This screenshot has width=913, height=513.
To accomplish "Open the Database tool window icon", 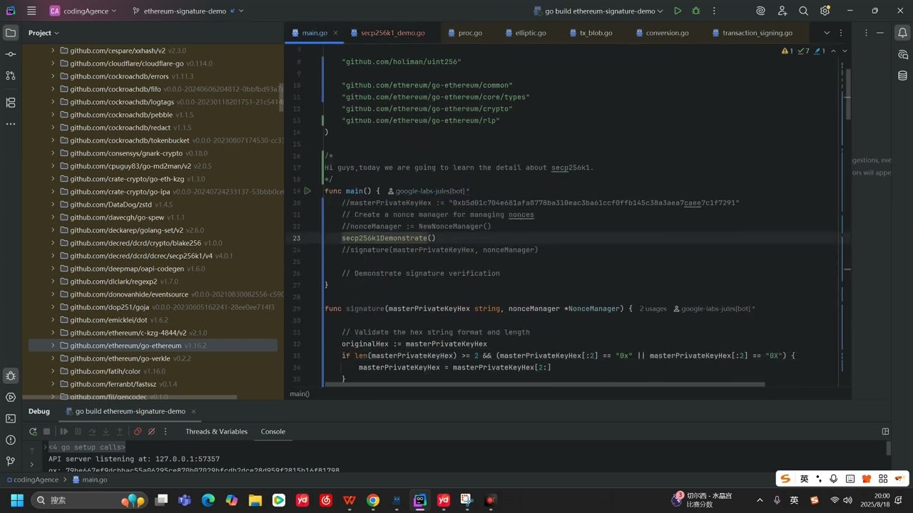I will tap(902, 76).
